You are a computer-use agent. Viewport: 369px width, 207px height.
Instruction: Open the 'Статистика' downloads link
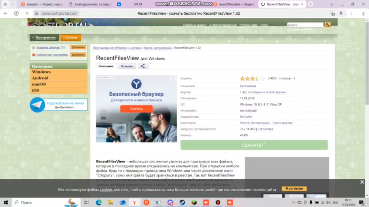[x=265, y=129]
